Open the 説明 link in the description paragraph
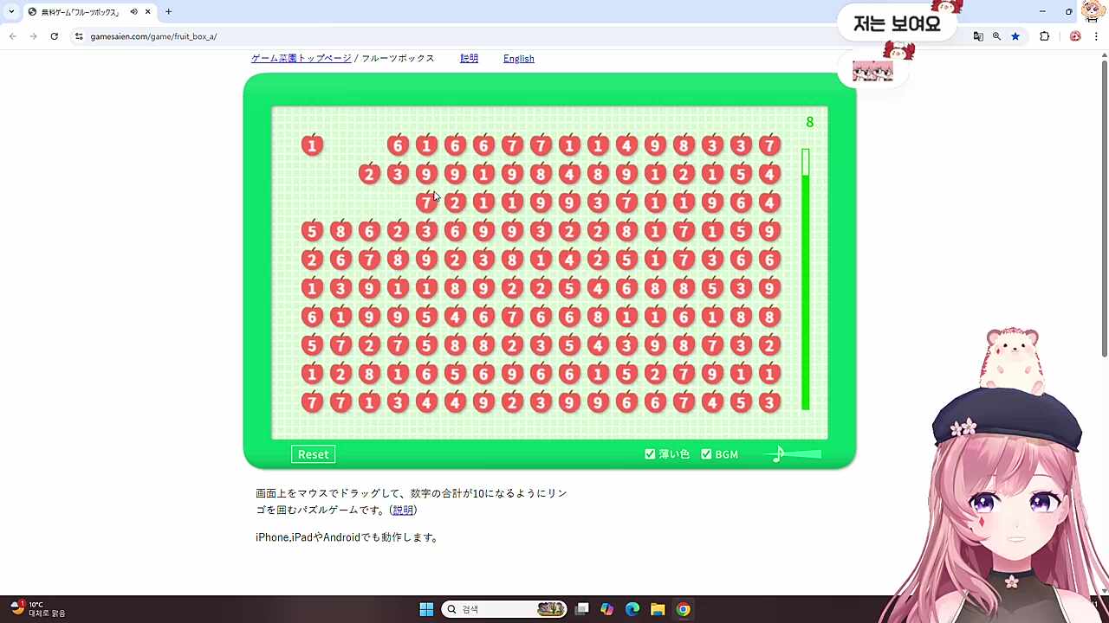 click(x=403, y=511)
